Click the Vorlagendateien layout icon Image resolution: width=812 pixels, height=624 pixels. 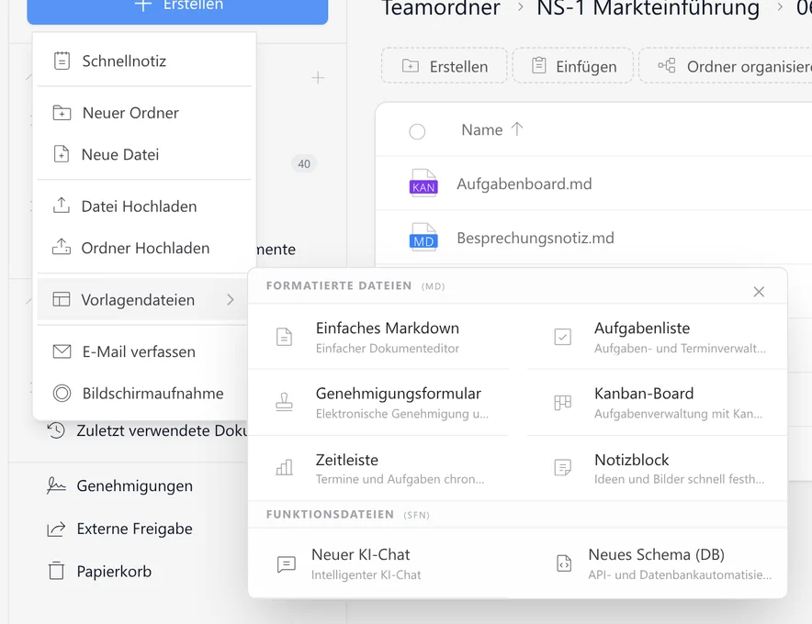62,299
